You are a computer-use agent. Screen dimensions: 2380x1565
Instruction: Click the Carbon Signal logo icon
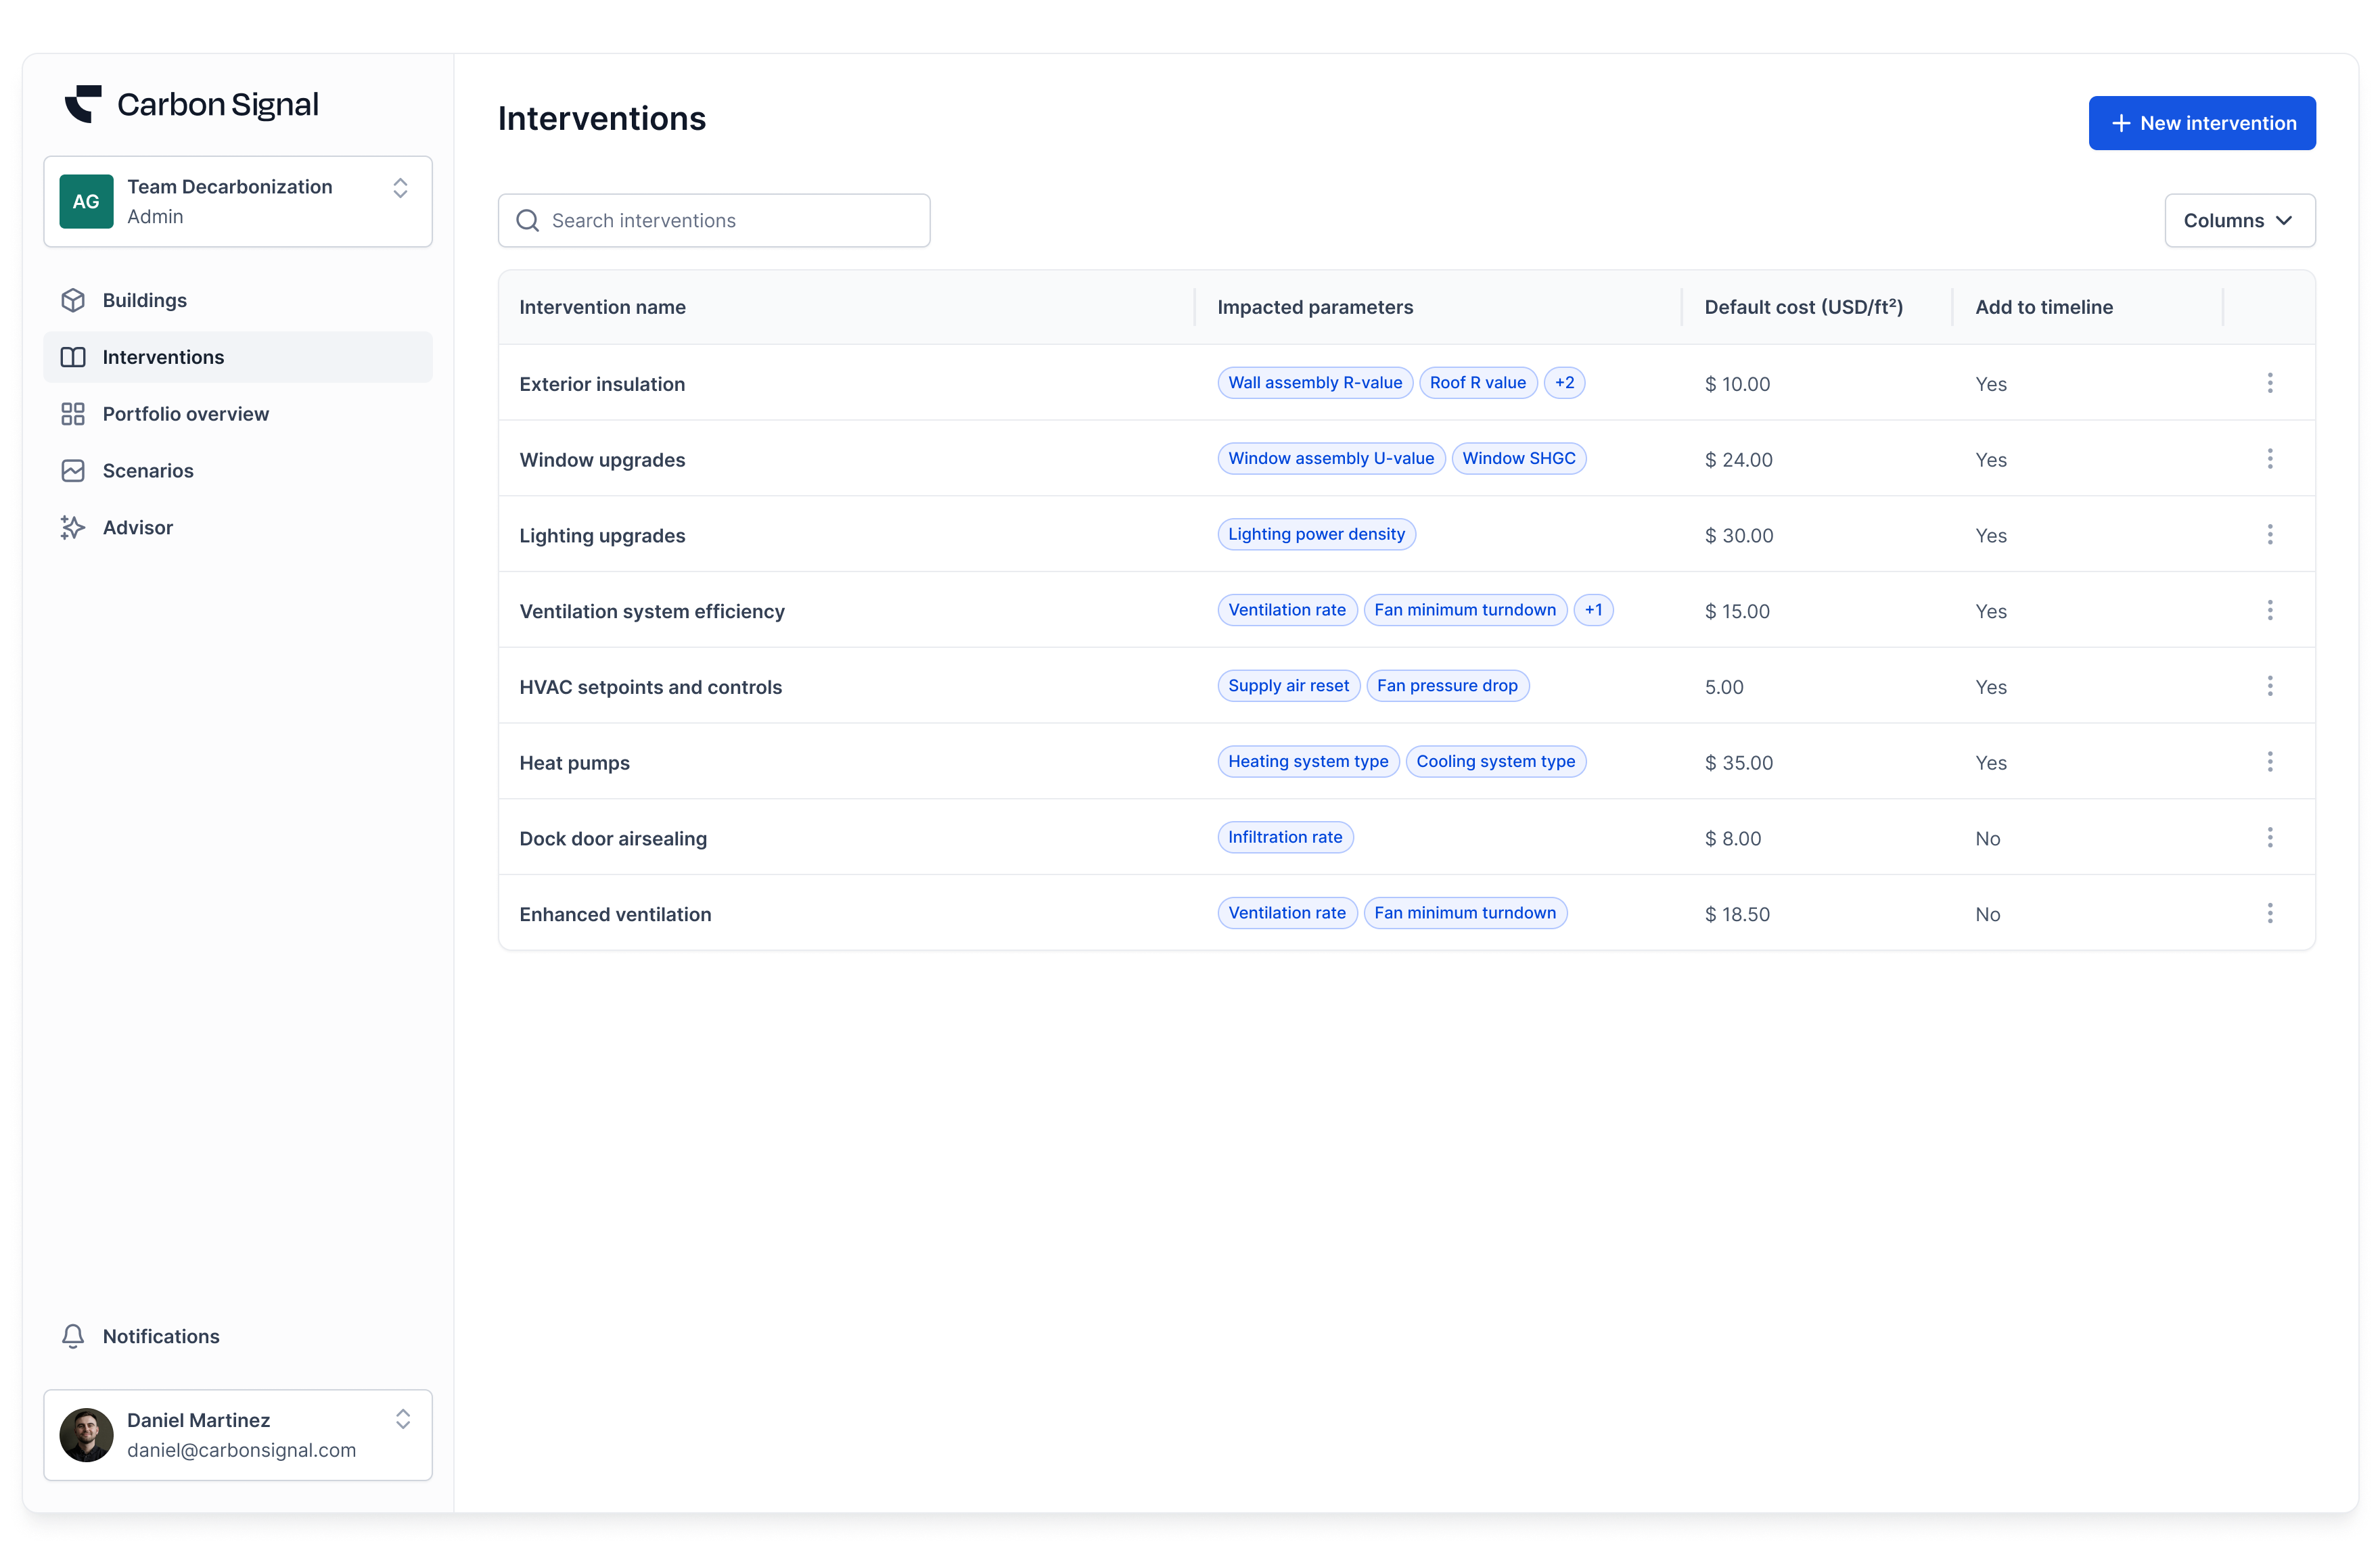coord(84,104)
